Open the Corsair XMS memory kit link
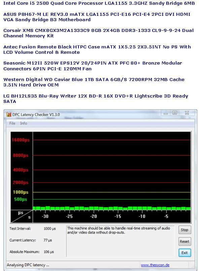This screenshot has width=199, height=271. pos(98,33)
